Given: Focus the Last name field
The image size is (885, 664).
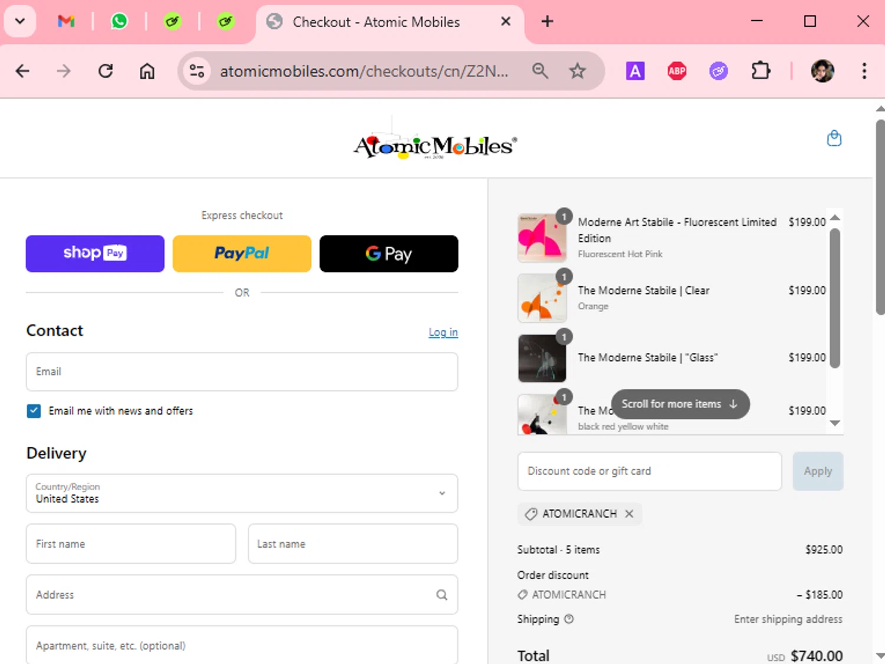Looking at the screenshot, I should 353,544.
